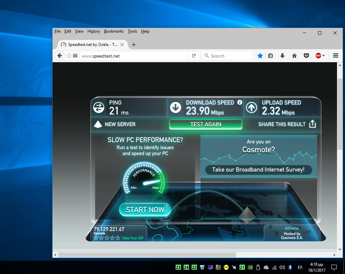The width and height of the screenshot is (345, 274).
Task: Click the Rate Your ISP link
Action: tap(133, 238)
